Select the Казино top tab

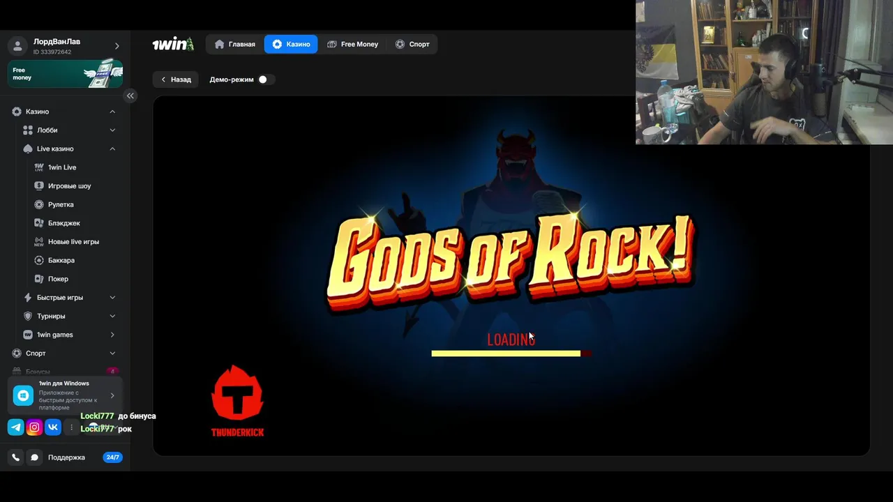(x=291, y=44)
